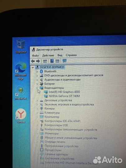This screenshot has height=168, width=126.
Task: Expand the Звуковые, игровые и видеоустройства arrow
Action: point(37,105)
